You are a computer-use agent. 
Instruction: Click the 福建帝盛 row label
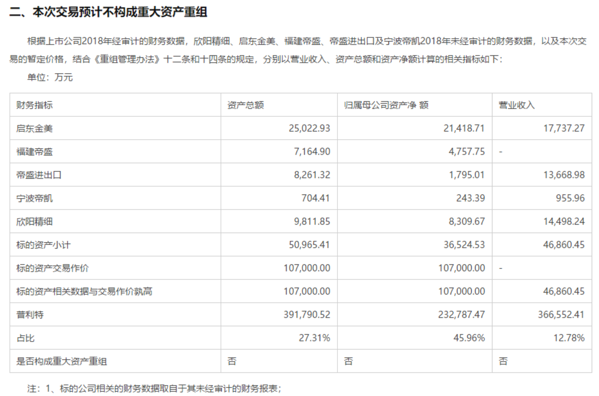[35, 151]
